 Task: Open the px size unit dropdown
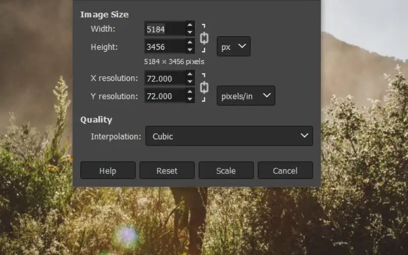[x=234, y=46]
